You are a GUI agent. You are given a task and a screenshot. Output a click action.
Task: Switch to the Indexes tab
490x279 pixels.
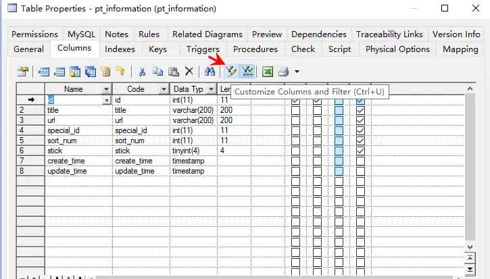click(120, 49)
